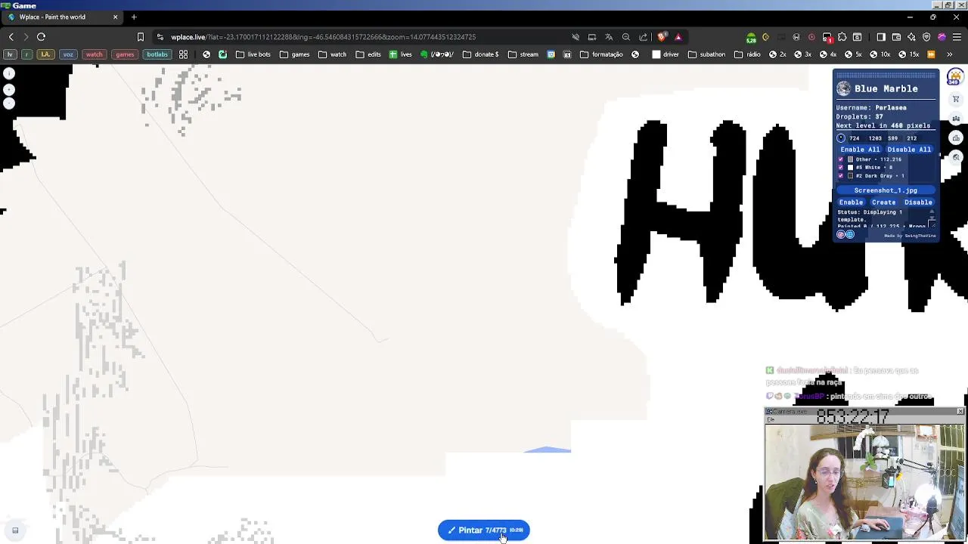Click the Disable templates button
The image size is (968, 544).
[x=918, y=202]
